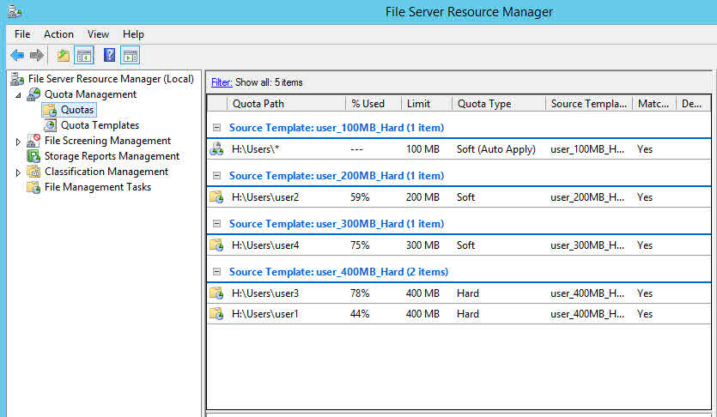Click the quota icon for H:\Users\user4
717x417 pixels.
[x=216, y=245]
